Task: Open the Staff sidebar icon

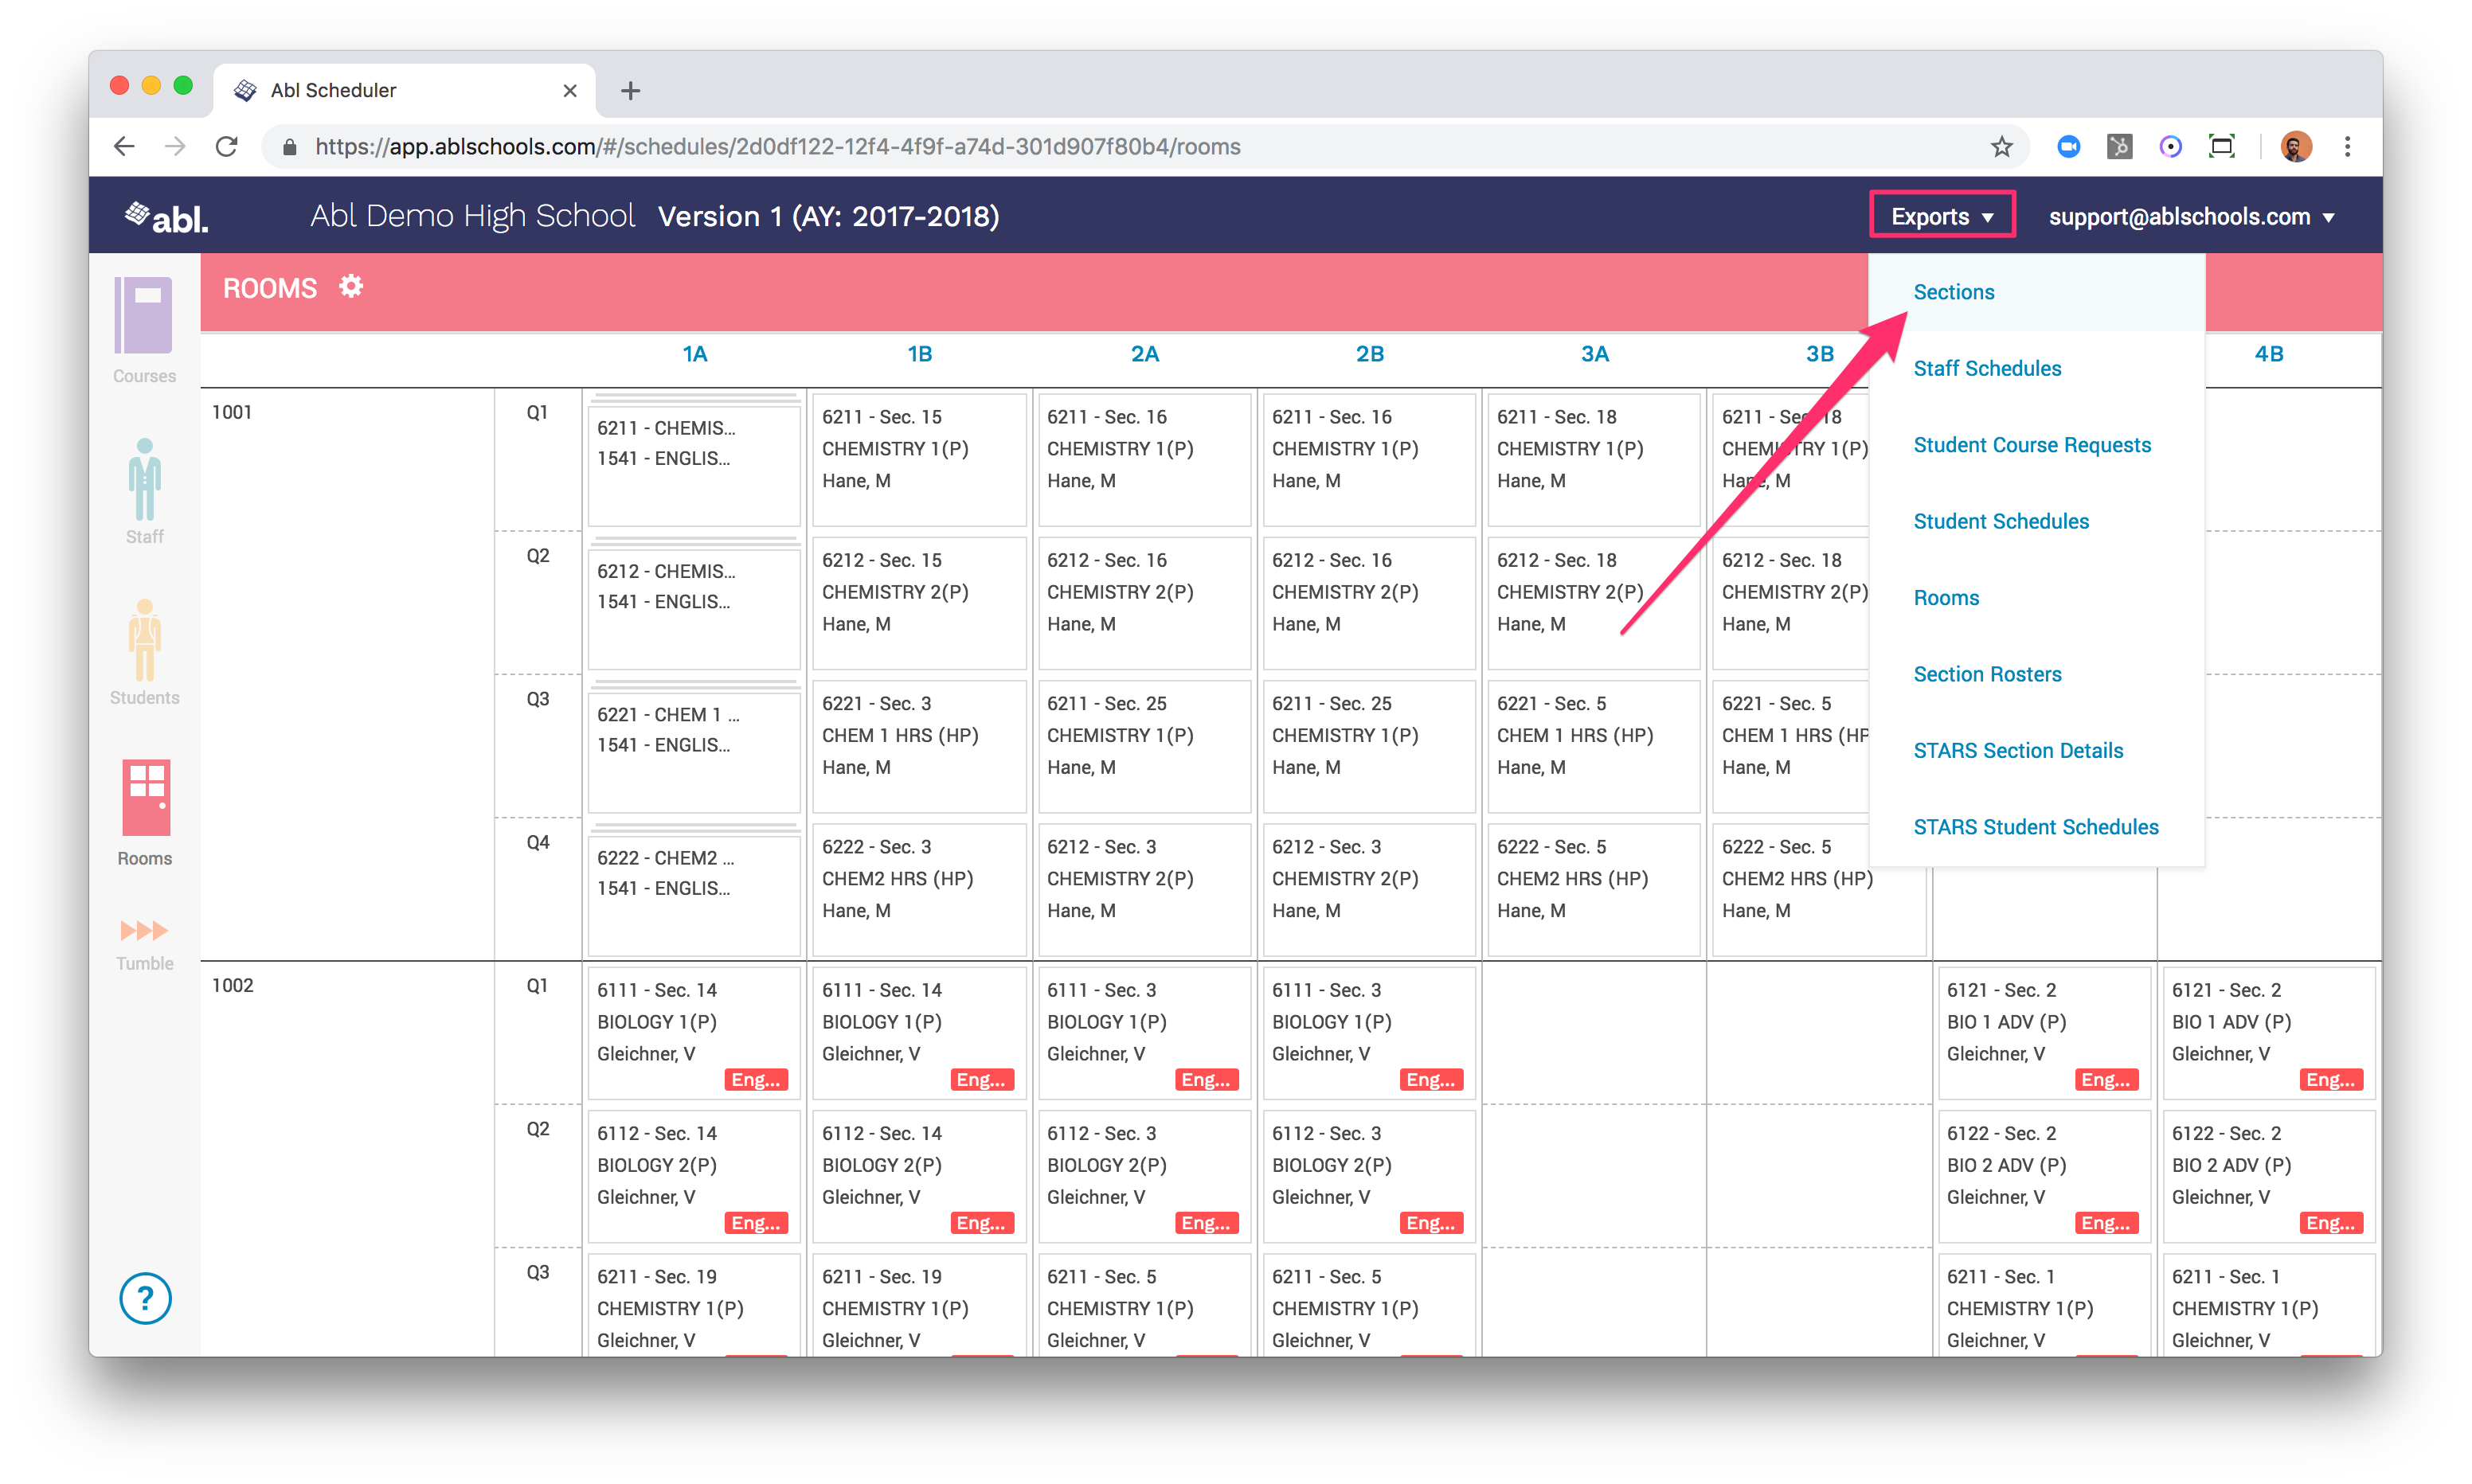Action: [x=144, y=480]
